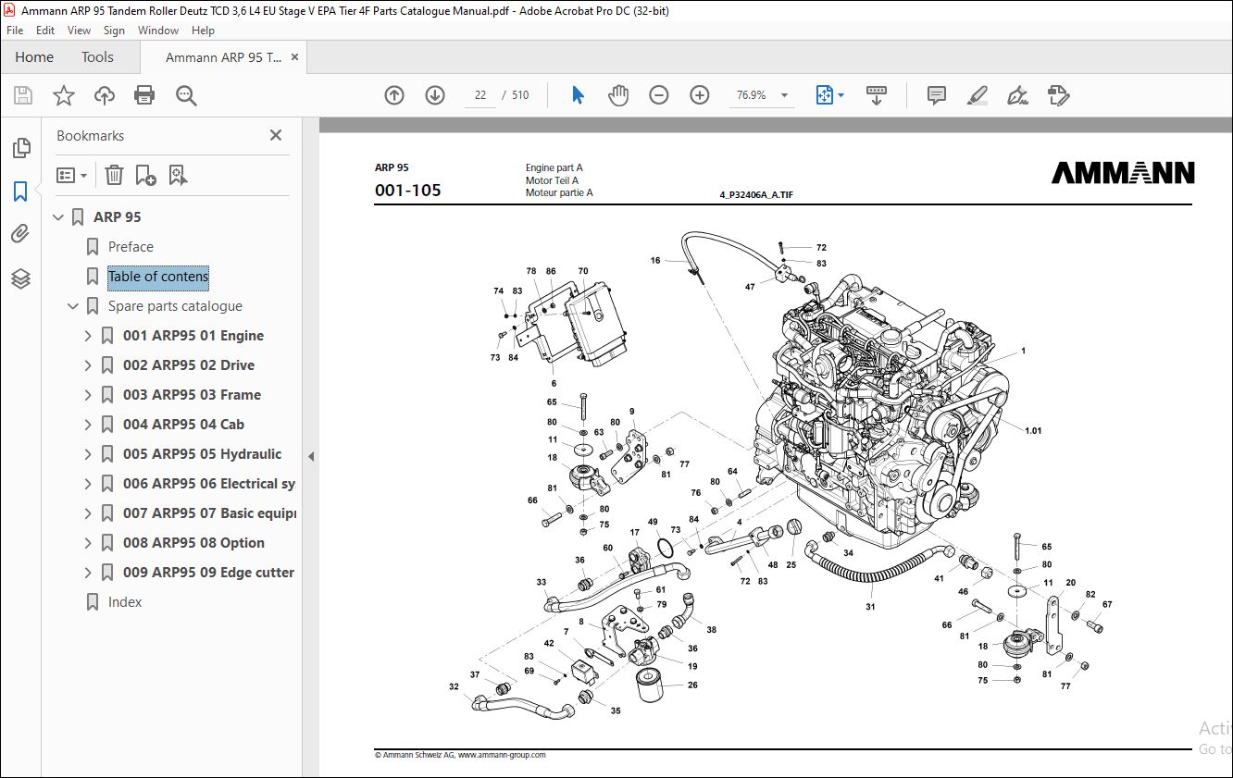Choose the Selection arrow tool
Screen dimensions: 1233x778
click(579, 95)
